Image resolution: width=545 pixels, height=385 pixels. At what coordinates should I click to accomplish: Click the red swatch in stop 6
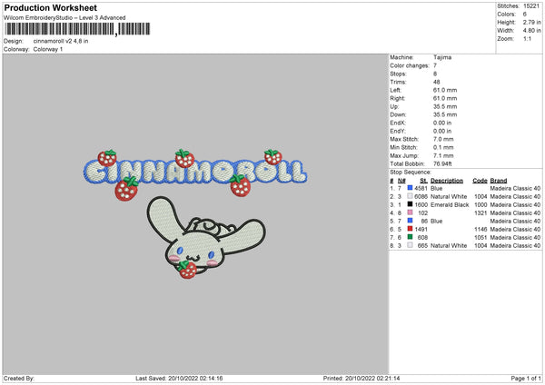[x=410, y=229]
